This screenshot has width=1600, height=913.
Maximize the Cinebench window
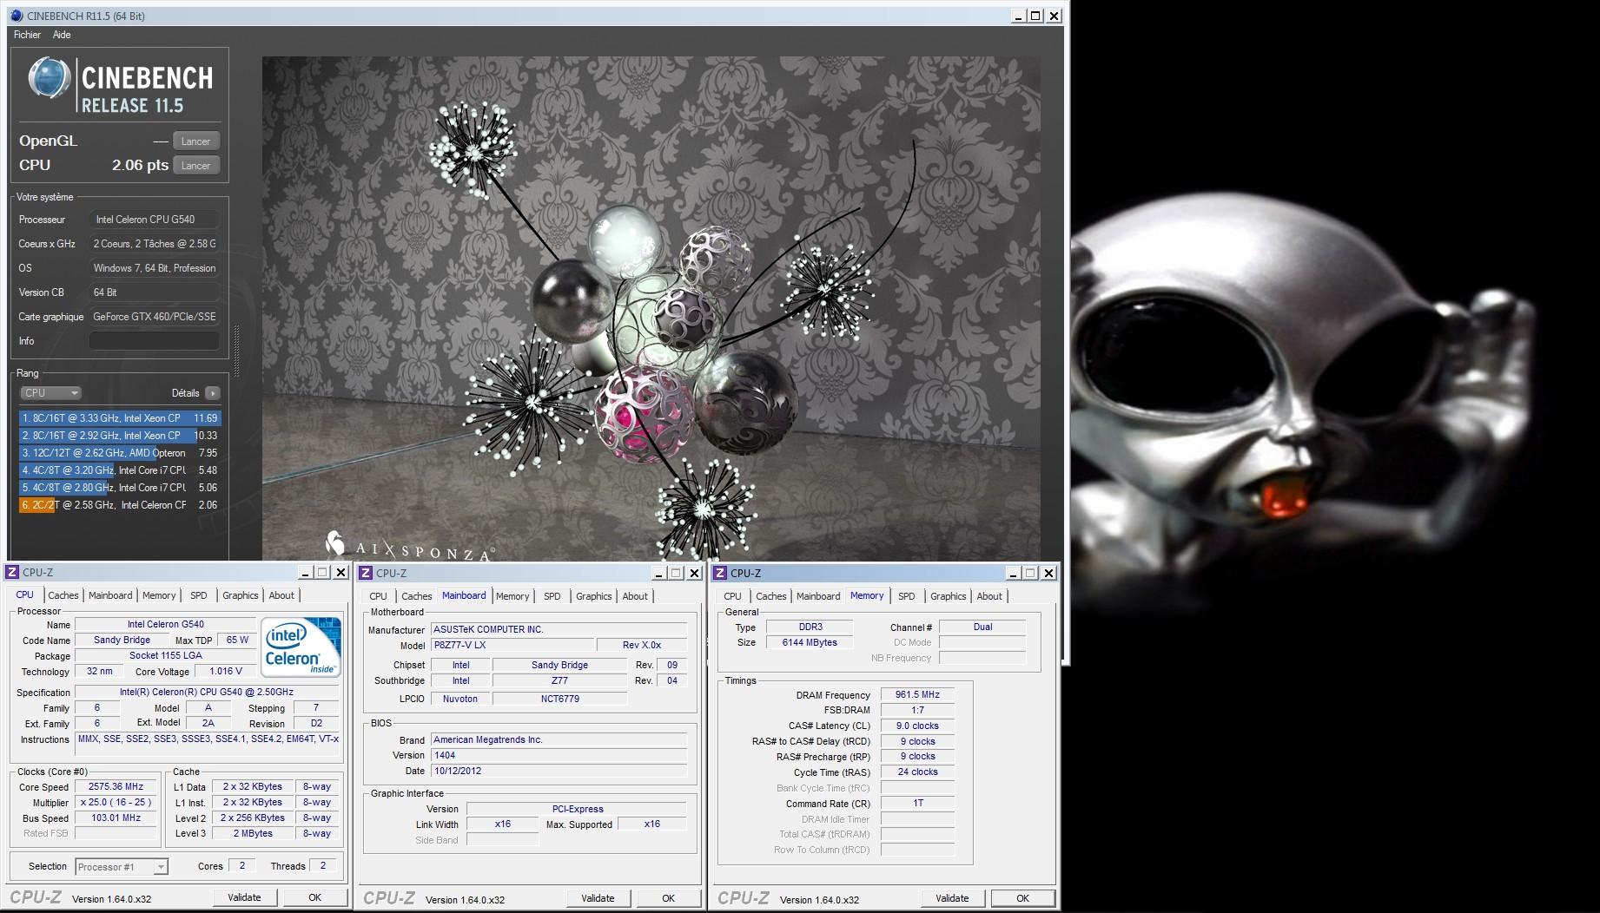[x=1035, y=16]
